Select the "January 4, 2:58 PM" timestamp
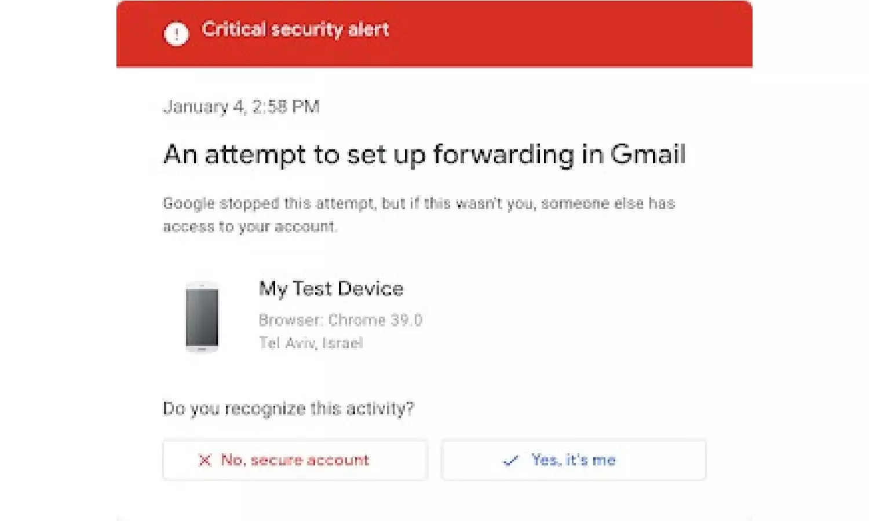Image resolution: width=869 pixels, height=521 pixels. (241, 107)
